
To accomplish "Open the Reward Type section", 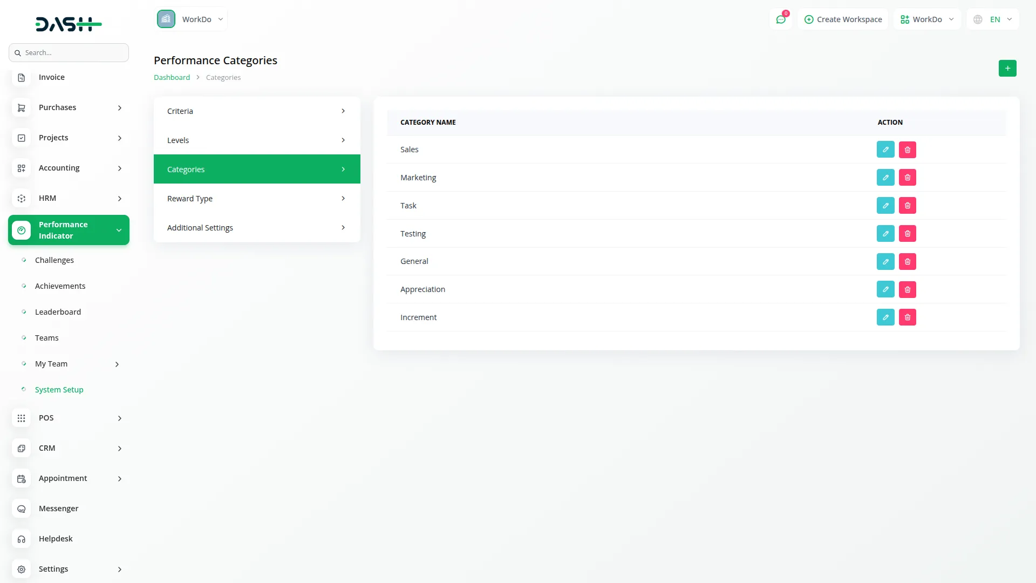I will (257, 199).
